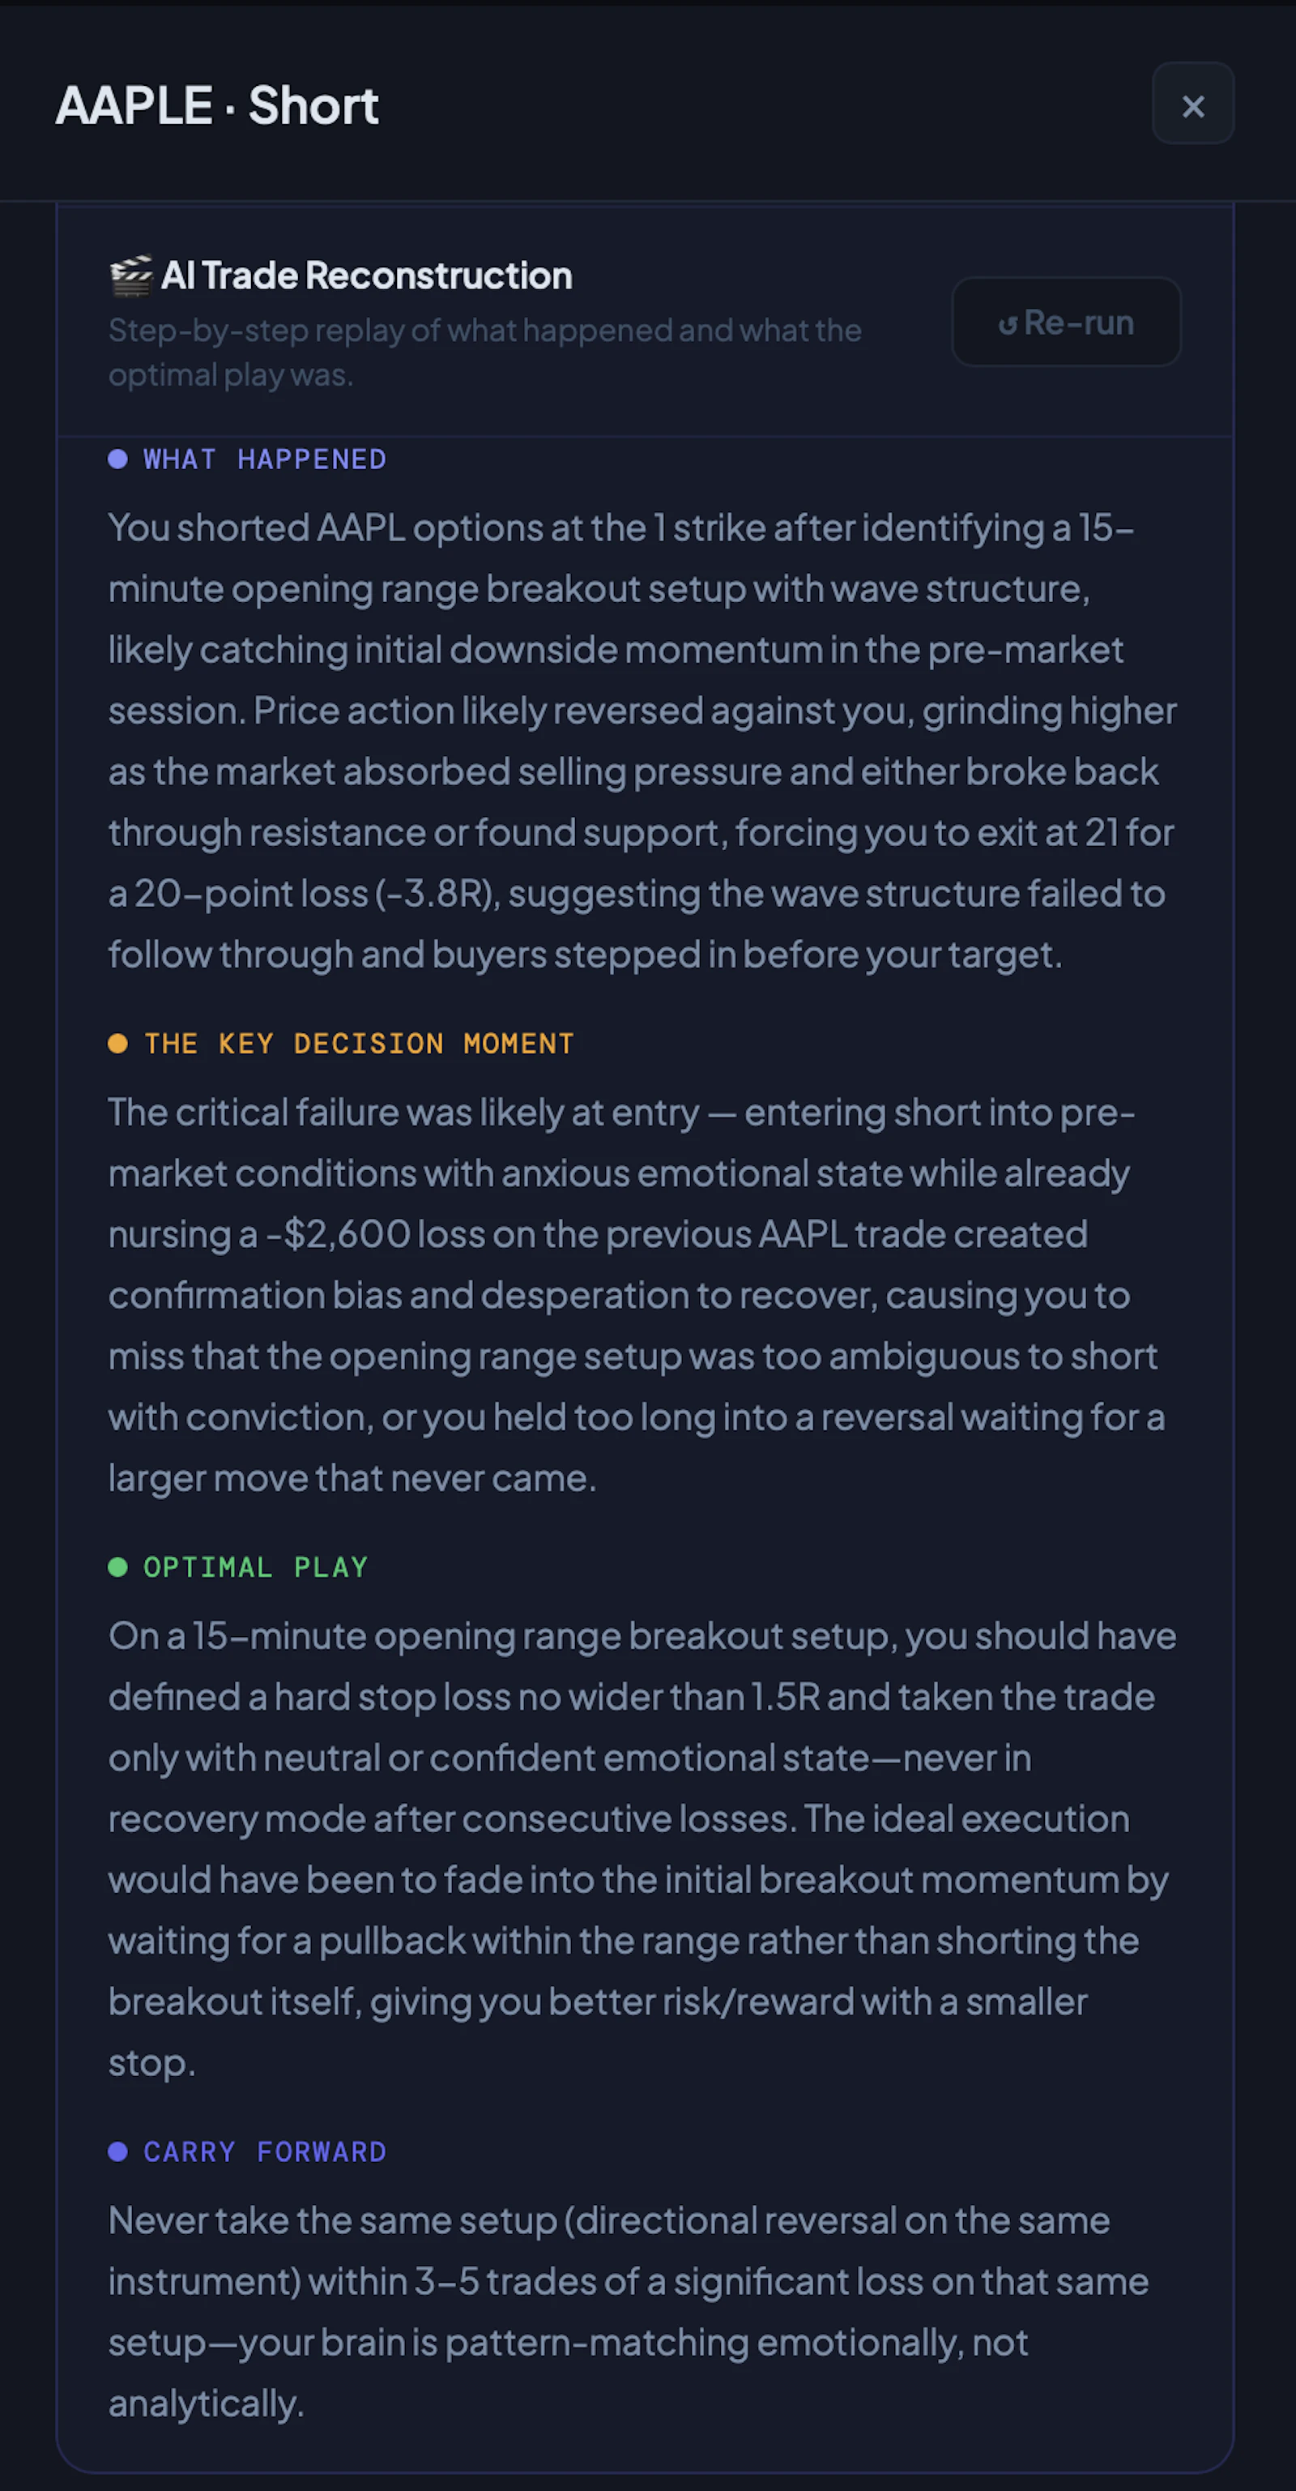Click the AAPLE · Short panel title
The height and width of the screenshot is (2491, 1296).
216,105
